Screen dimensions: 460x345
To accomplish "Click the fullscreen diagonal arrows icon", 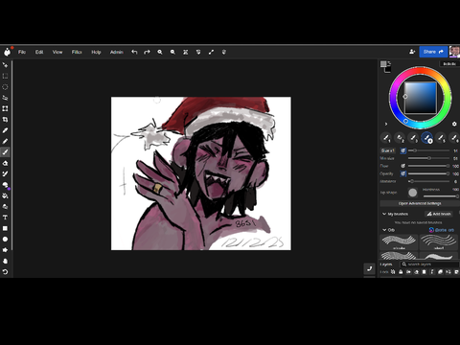I will 211,52.
